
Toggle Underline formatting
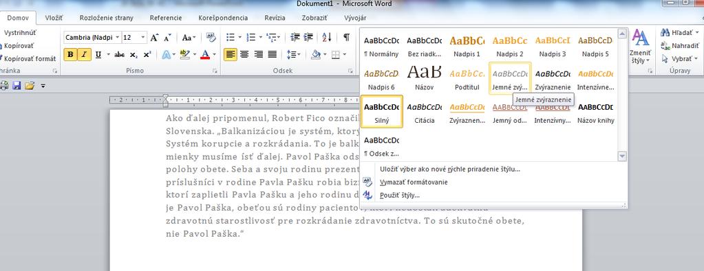point(98,55)
